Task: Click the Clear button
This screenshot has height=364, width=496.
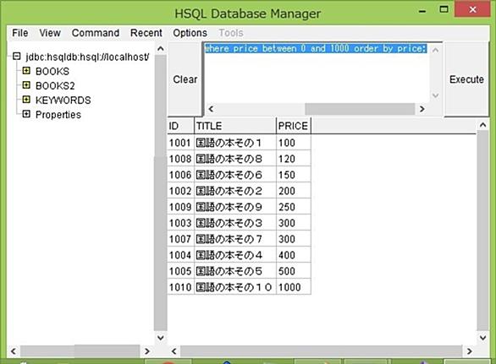Action: [185, 79]
